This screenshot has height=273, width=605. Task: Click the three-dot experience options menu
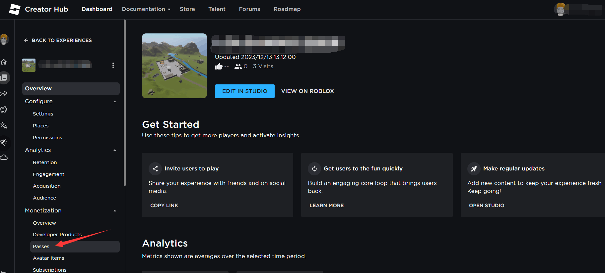pyautogui.click(x=113, y=65)
